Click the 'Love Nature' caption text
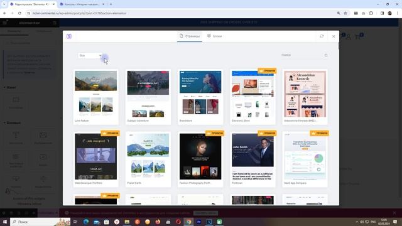 click(82, 121)
